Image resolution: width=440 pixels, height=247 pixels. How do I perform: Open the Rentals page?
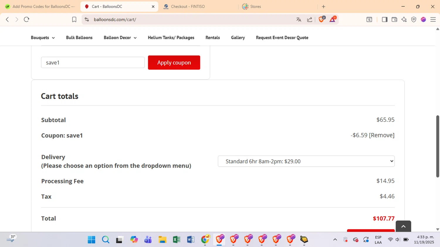click(x=213, y=38)
